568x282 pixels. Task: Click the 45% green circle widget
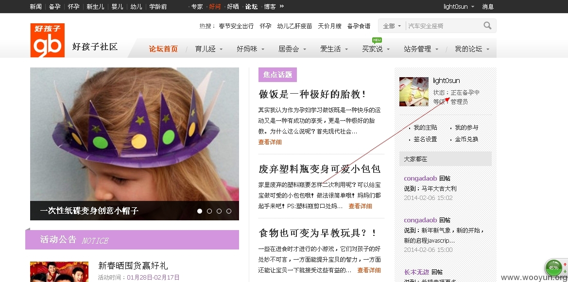[x=553, y=268]
